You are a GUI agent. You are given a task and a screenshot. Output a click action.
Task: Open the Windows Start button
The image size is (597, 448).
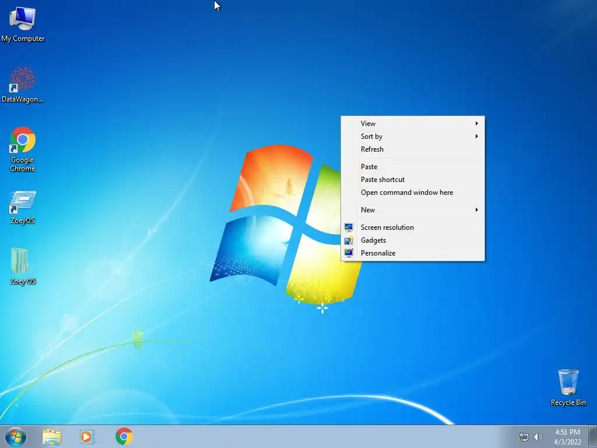[x=16, y=436]
